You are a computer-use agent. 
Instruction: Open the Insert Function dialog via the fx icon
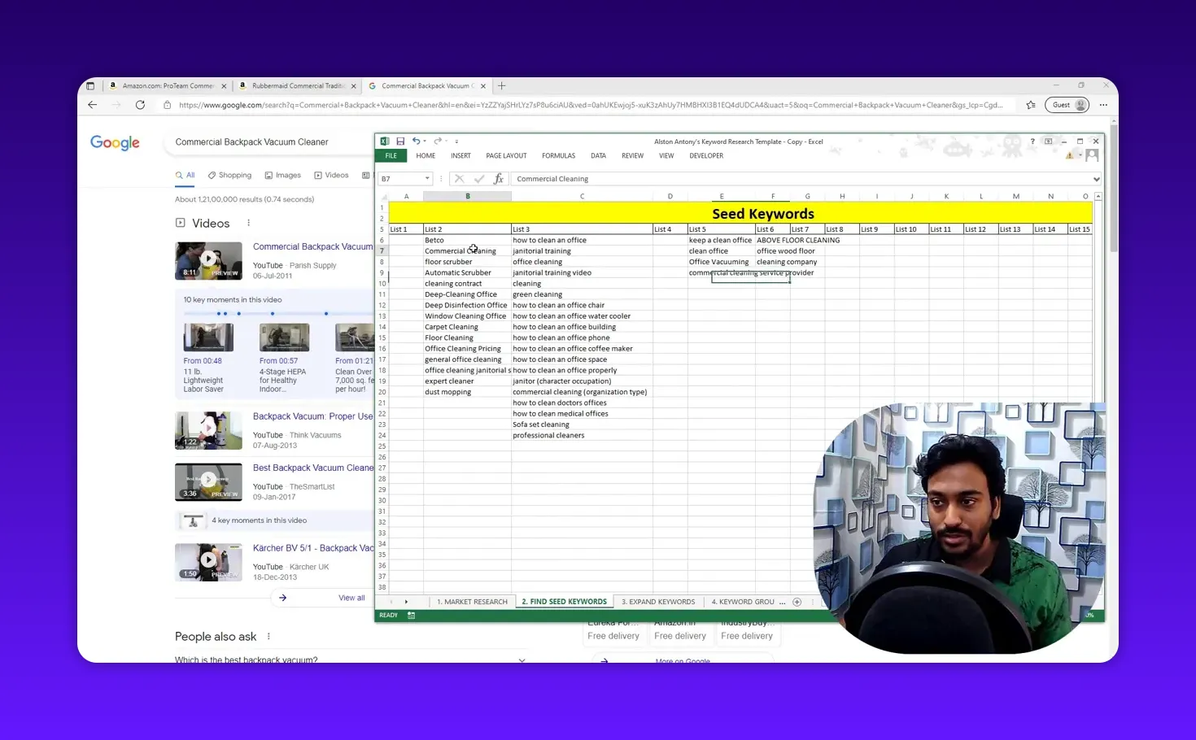[499, 178]
